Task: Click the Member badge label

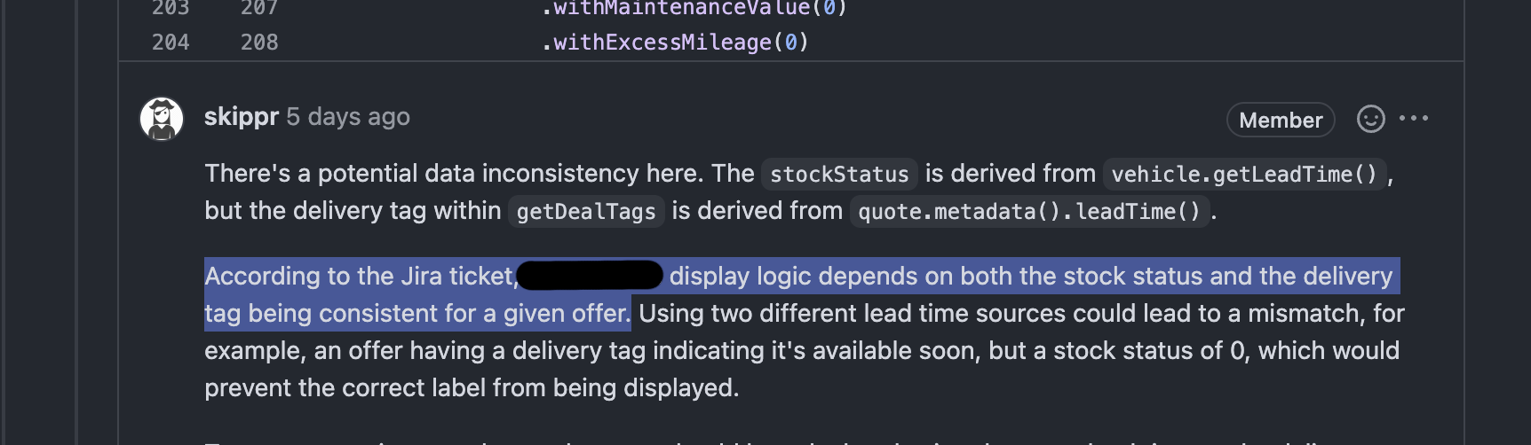Action: click(1280, 120)
